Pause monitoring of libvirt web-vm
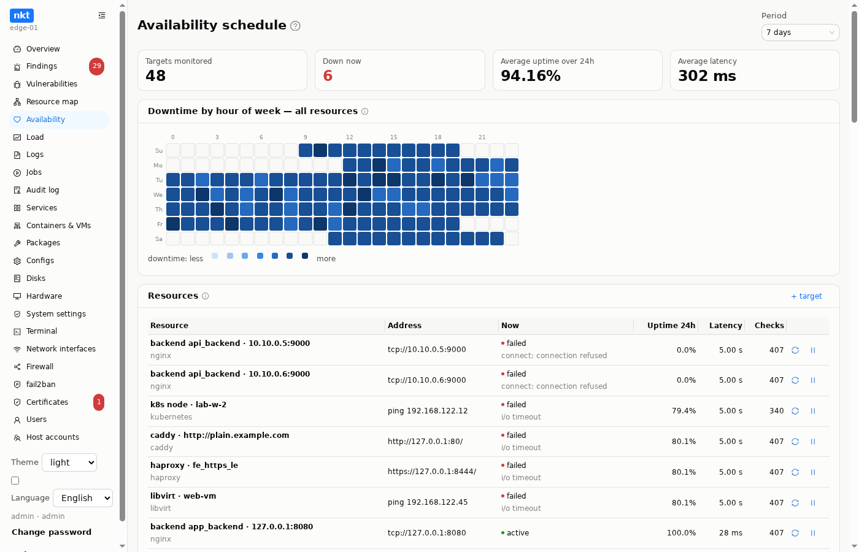Viewport: 859px width, 552px height. [813, 503]
